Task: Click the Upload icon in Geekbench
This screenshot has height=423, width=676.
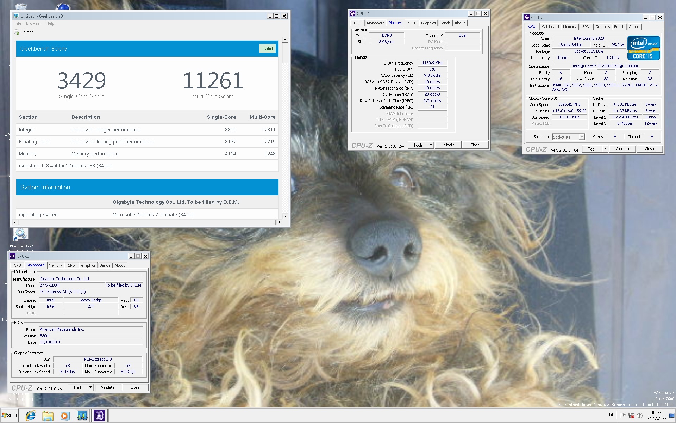Action: (17, 32)
